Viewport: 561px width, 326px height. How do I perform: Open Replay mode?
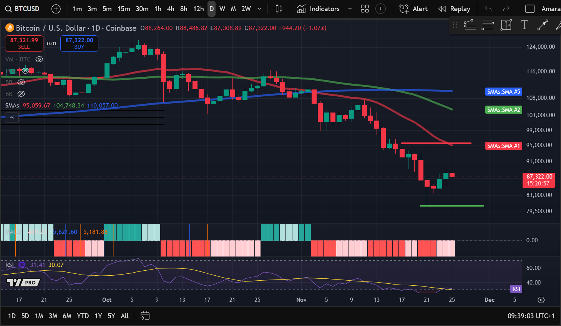(x=454, y=8)
